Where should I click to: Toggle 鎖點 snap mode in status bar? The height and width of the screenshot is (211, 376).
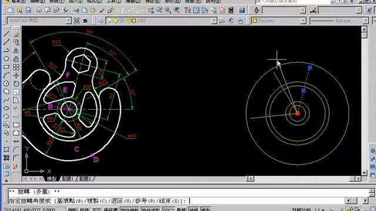pyautogui.click(x=72, y=210)
